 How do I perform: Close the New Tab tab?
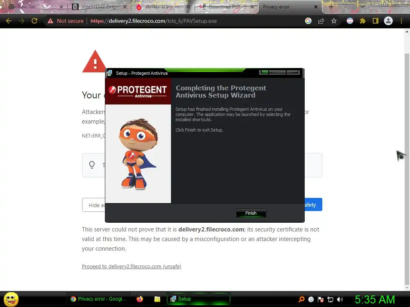pyautogui.click(x=61, y=7)
